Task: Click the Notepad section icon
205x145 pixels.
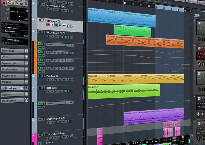Action: click(x=27, y=94)
